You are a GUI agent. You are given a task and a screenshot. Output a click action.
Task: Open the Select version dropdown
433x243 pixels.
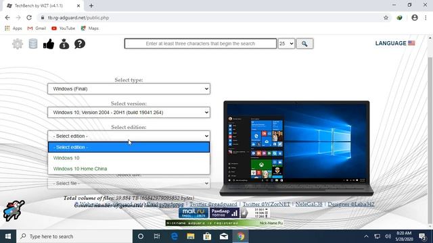click(129, 113)
